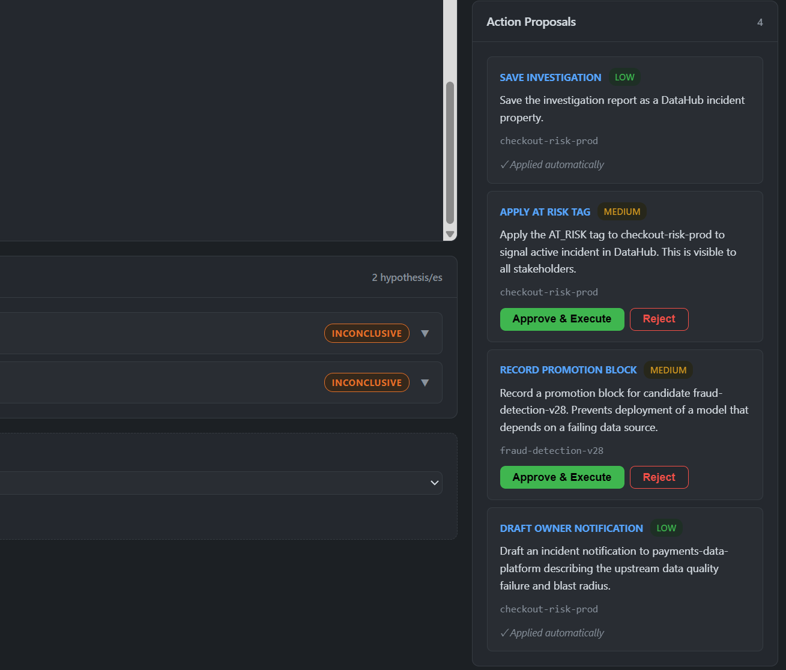Viewport: 786px width, 670px height.
Task: Click the LOW badge on Draft Owner Notification
Action: tap(667, 528)
